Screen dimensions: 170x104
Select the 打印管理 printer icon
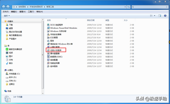pyautogui.click(x=48, y=38)
